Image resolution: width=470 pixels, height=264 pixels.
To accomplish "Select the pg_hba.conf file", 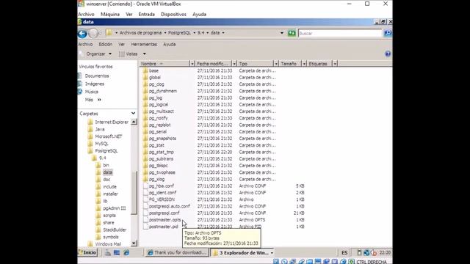I will pyautogui.click(x=162, y=186).
